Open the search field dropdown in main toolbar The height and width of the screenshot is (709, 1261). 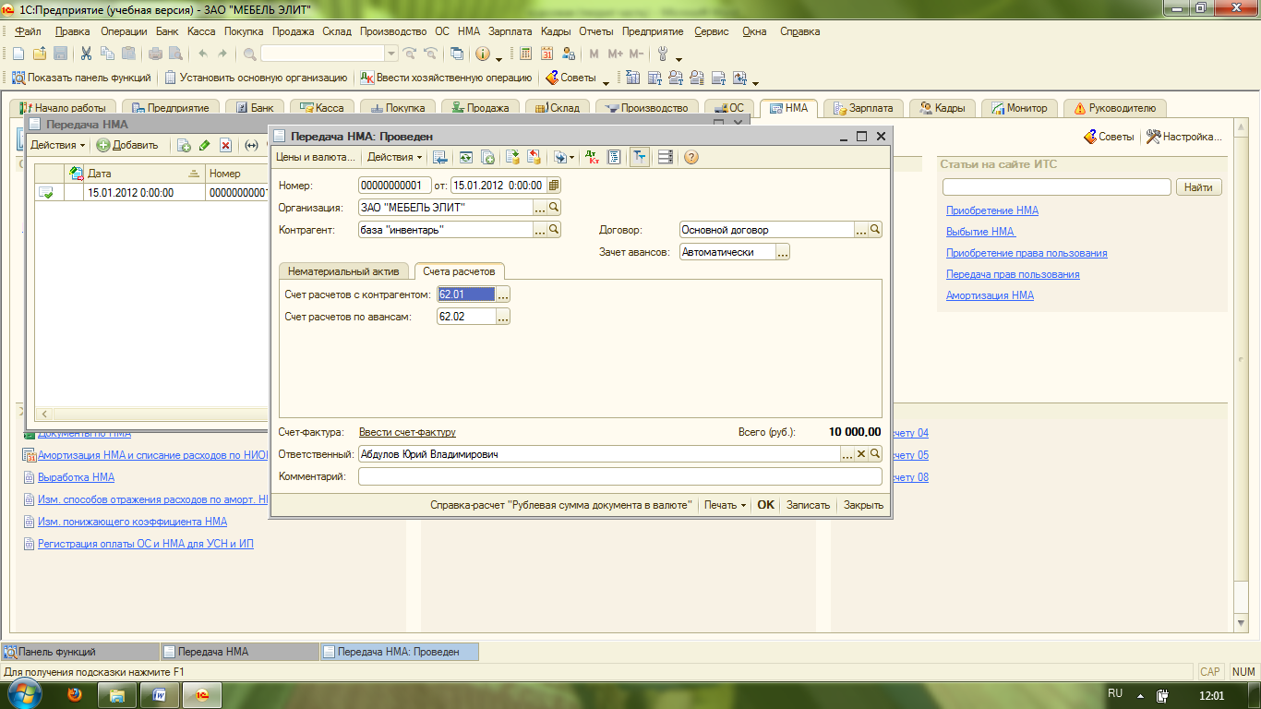[391, 54]
